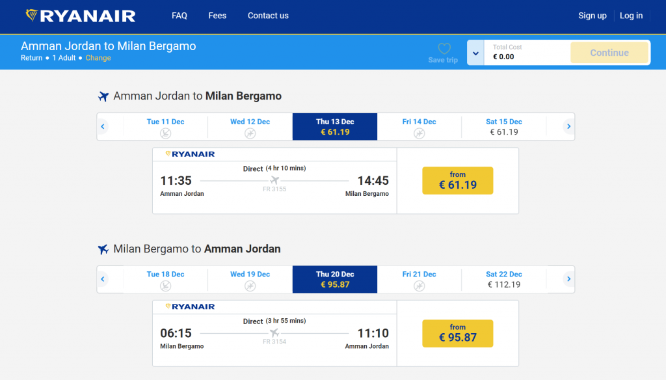666x380 pixels.
Task: Open the Fees page from header
Action: (x=217, y=16)
